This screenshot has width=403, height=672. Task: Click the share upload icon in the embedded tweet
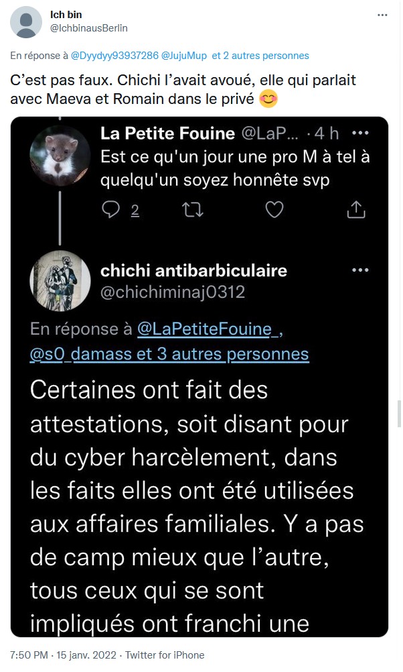355,209
